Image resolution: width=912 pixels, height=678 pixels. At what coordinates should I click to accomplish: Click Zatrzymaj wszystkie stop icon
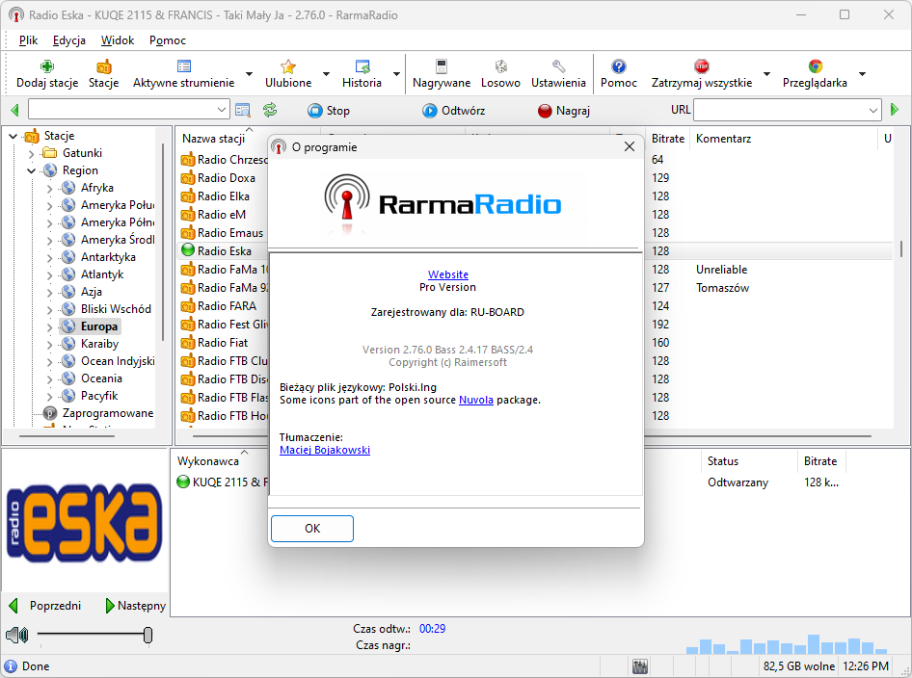[702, 66]
